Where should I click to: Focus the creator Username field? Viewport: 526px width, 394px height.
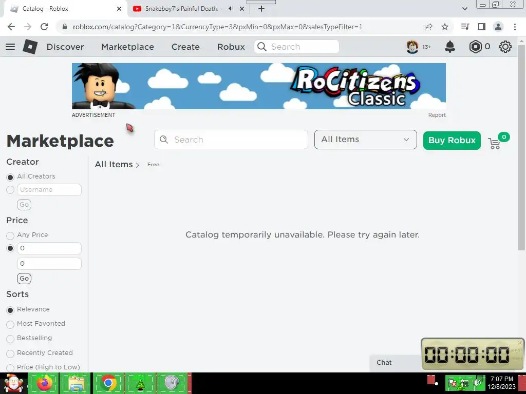point(49,190)
